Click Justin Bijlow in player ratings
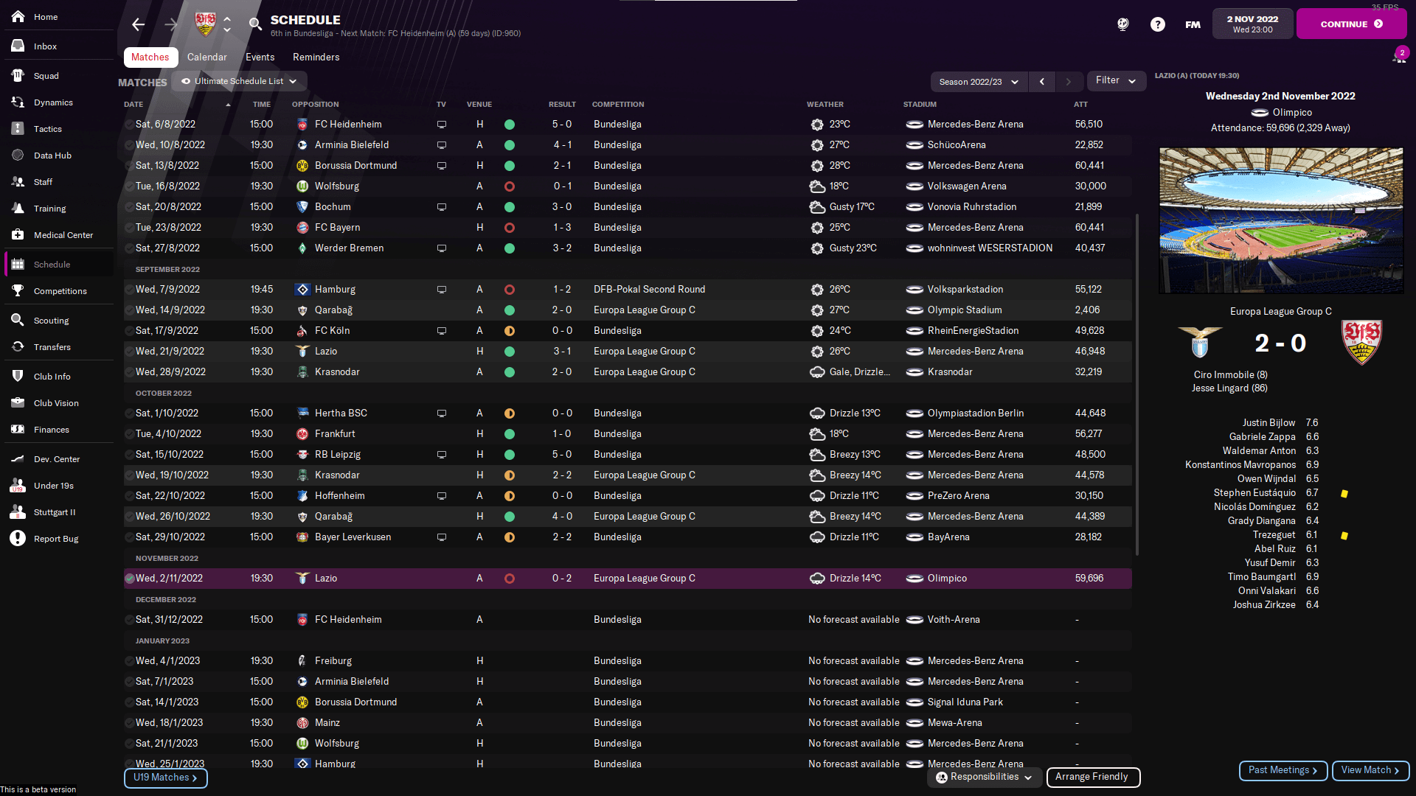 pyautogui.click(x=1268, y=423)
